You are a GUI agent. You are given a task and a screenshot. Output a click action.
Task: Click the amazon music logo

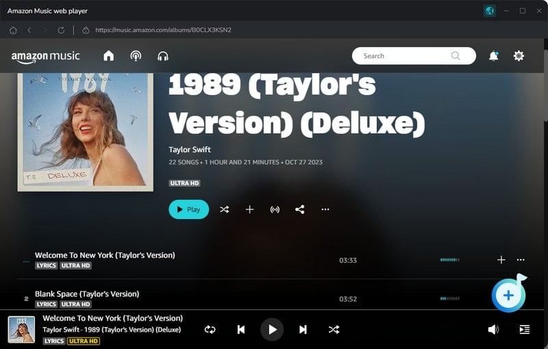click(45, 57)
